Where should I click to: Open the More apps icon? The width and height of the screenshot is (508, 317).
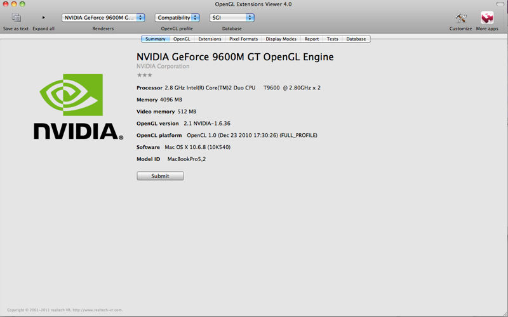click(487, 18)
